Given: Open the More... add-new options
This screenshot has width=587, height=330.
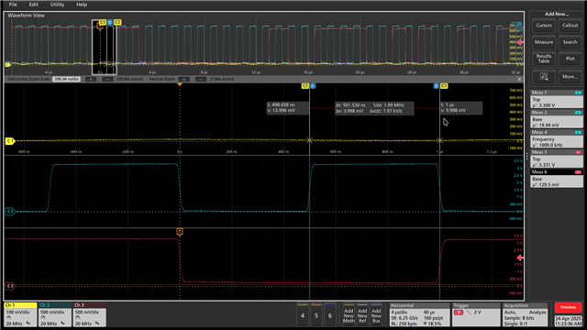Looking at the screenshot, I should (570, 77).
